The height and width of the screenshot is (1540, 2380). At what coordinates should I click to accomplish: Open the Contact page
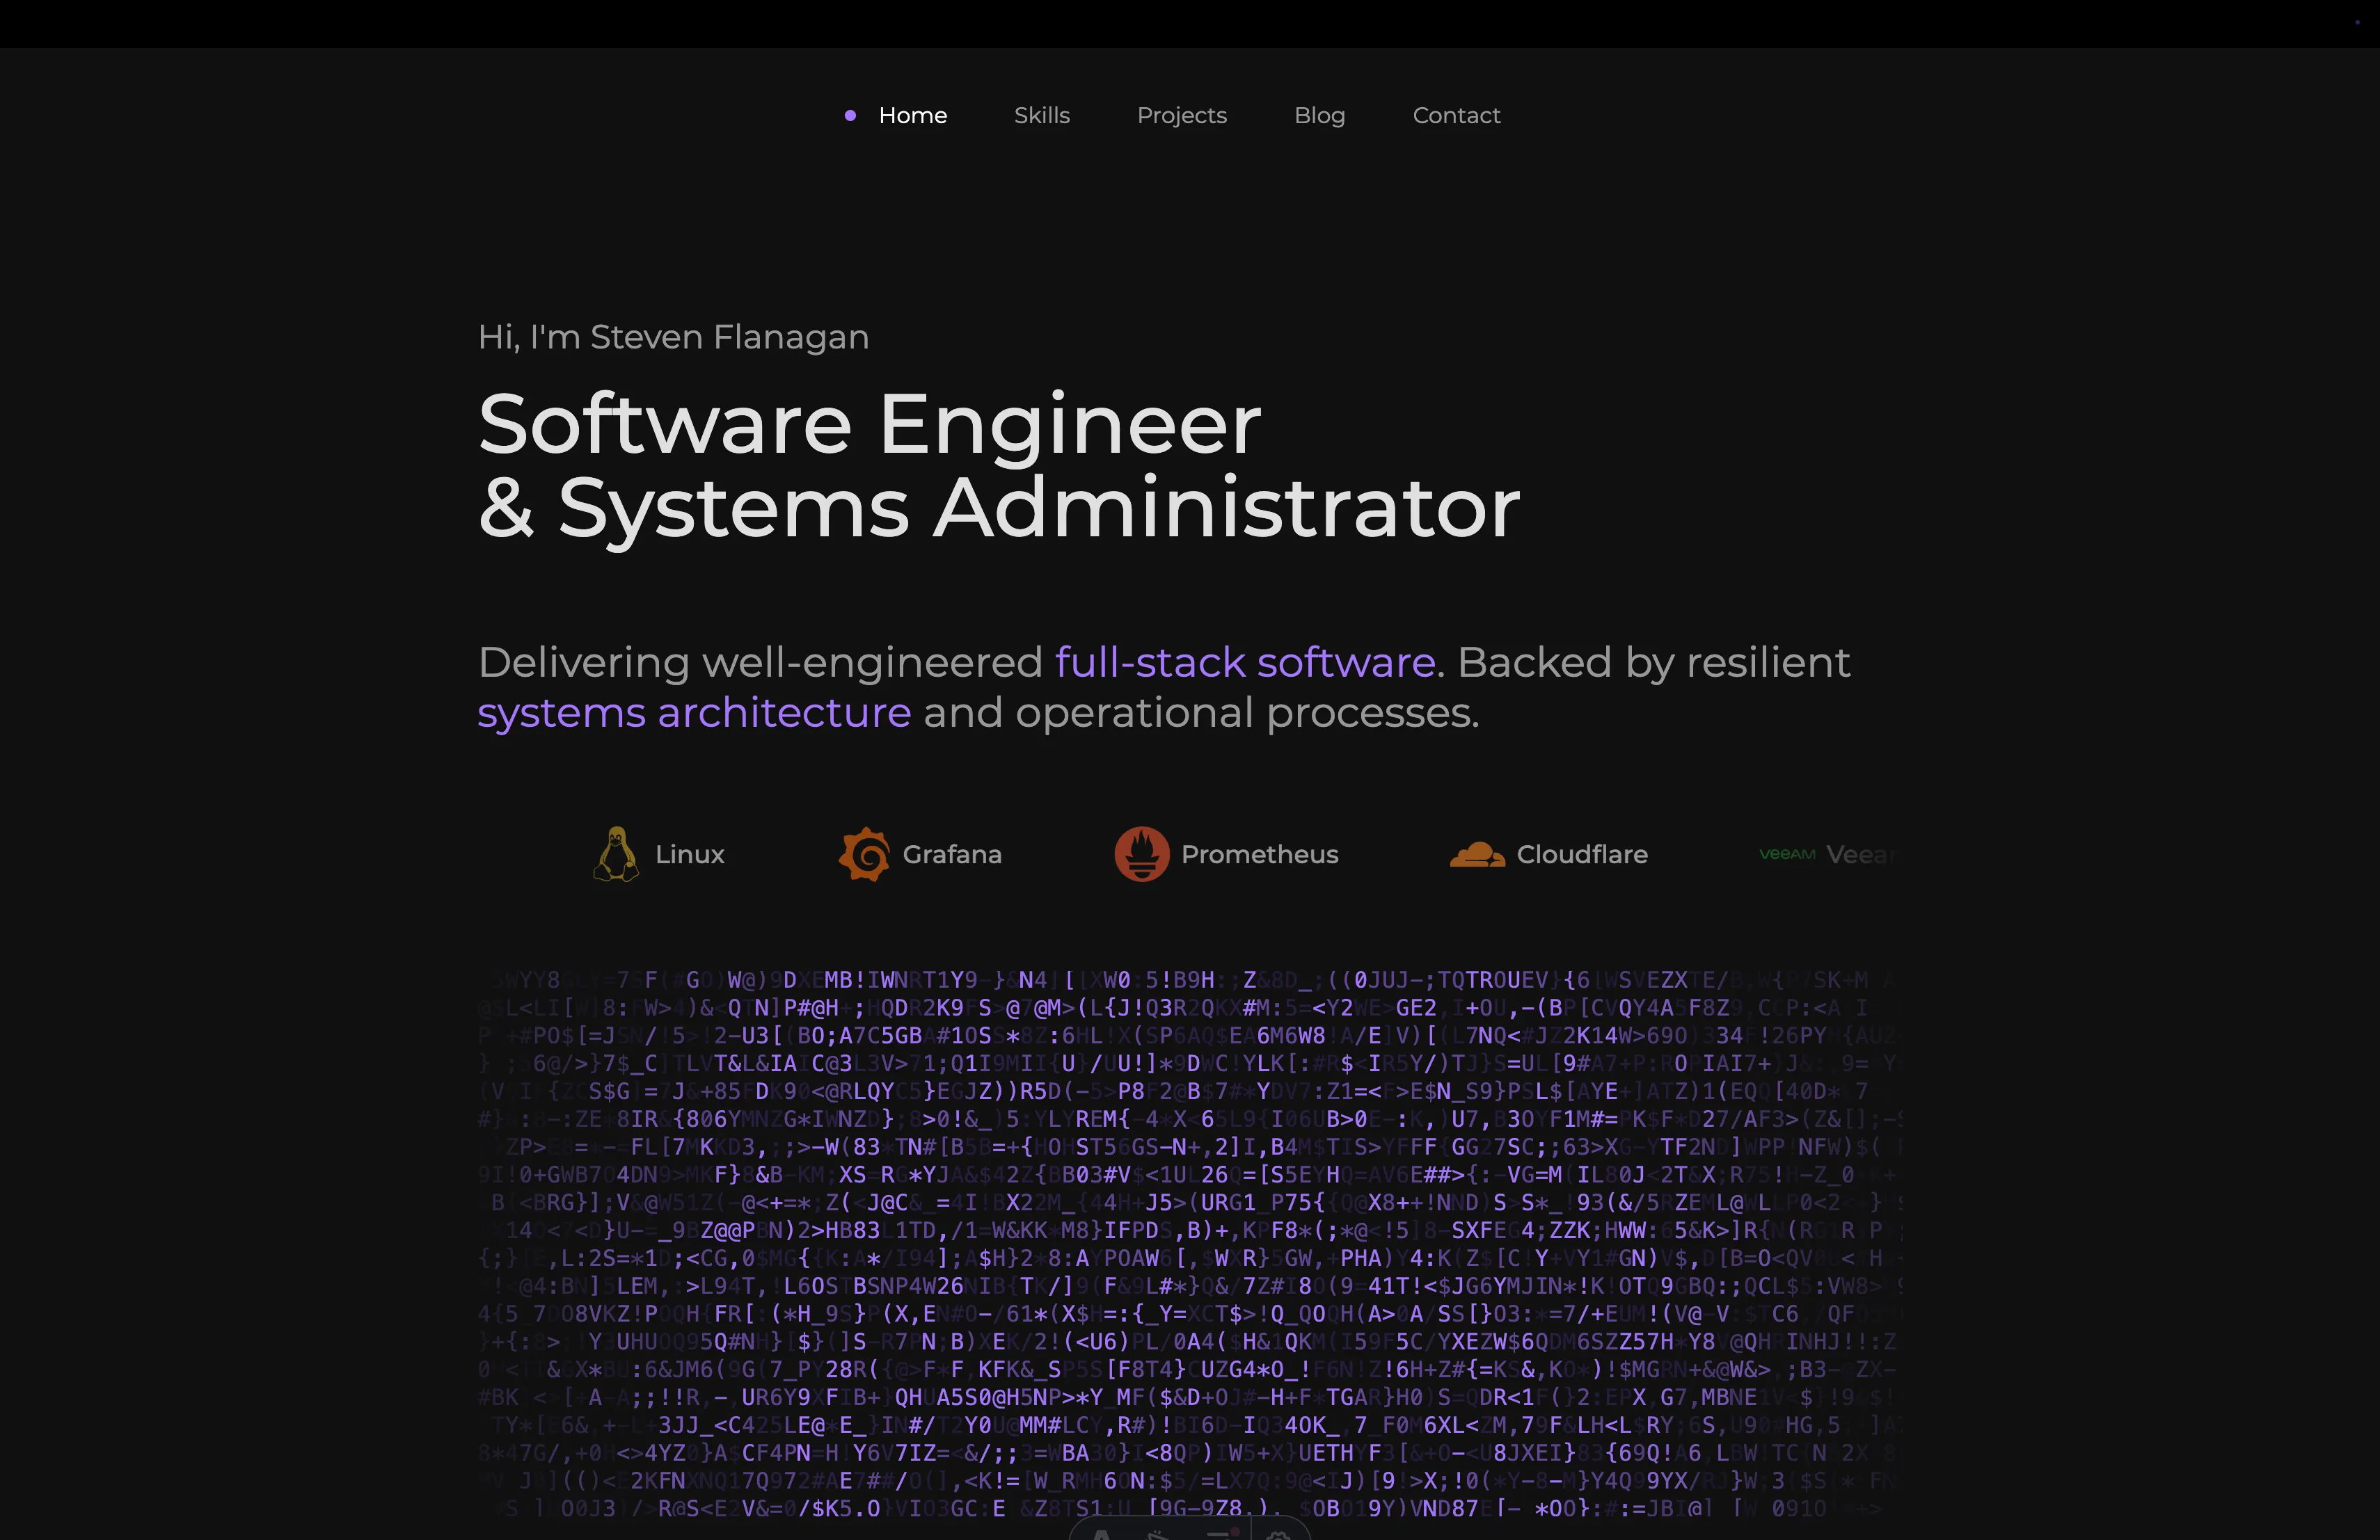tap(1456, 115)
